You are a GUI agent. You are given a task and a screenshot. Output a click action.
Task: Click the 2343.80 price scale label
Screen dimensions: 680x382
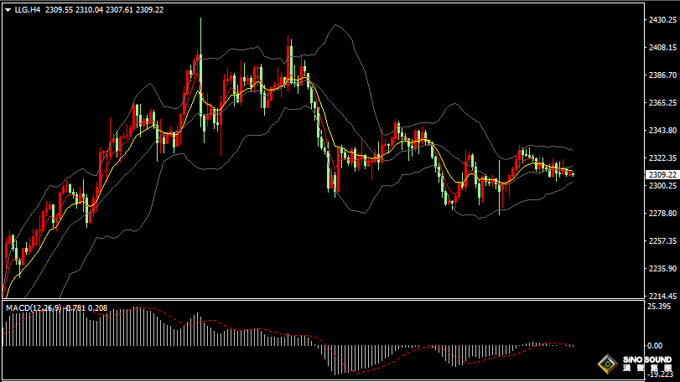662,131
